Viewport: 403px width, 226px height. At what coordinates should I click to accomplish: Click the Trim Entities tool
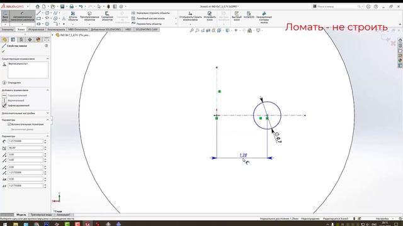pyautogui.click(x=73, y=16)
